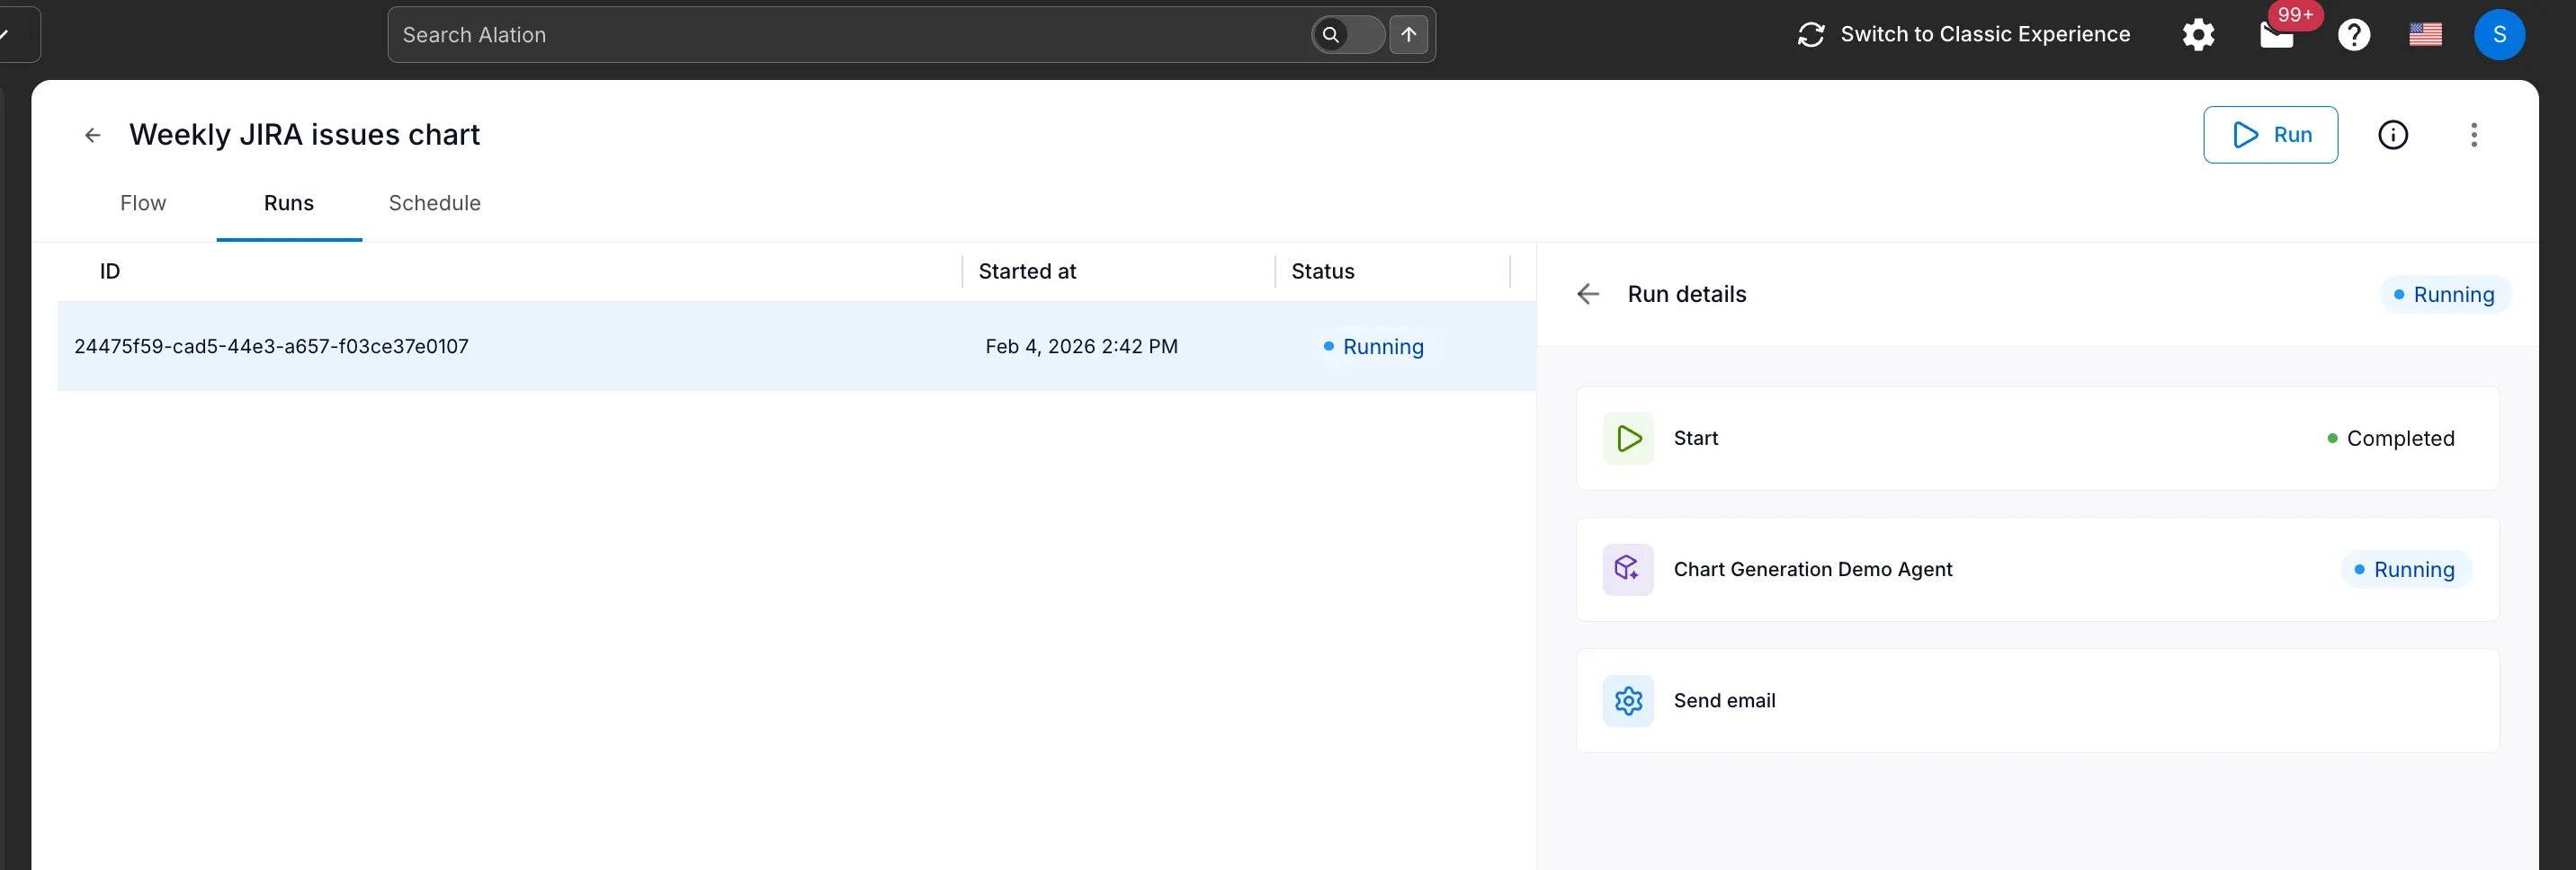Click the Running status pill in Run details
2576x870 pixels.
tap(2445, 294)
